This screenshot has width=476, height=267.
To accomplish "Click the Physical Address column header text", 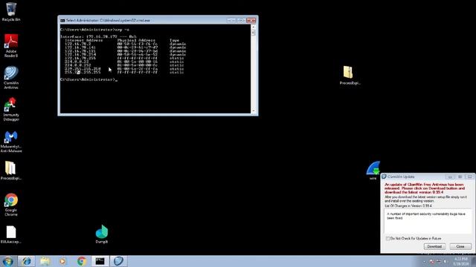I will click(x=136, y=40).
